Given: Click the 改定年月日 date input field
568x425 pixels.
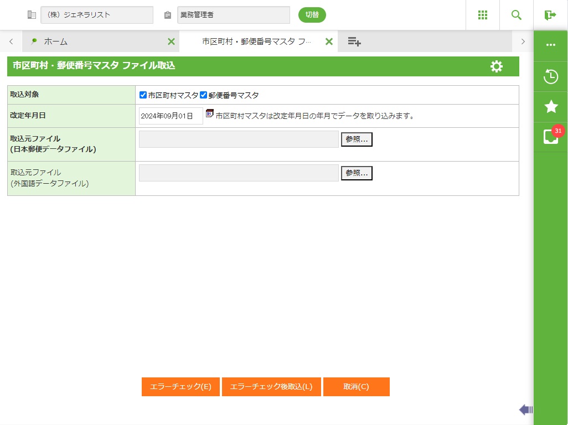Looking at the screenshot, I should (171, 116).
